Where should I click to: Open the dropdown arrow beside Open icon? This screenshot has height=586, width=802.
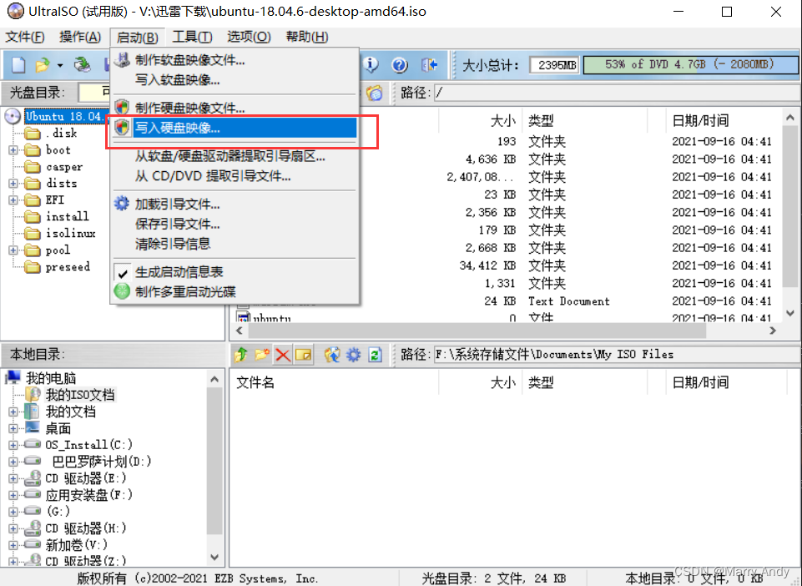(x=60, y=65)
